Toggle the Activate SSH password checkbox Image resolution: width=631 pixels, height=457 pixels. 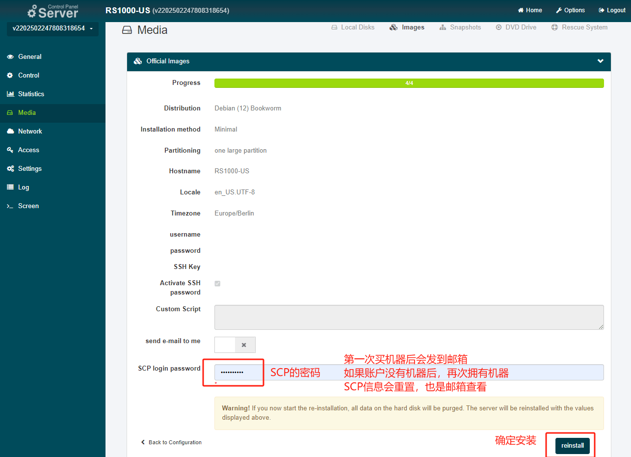(x=217, y=284)
